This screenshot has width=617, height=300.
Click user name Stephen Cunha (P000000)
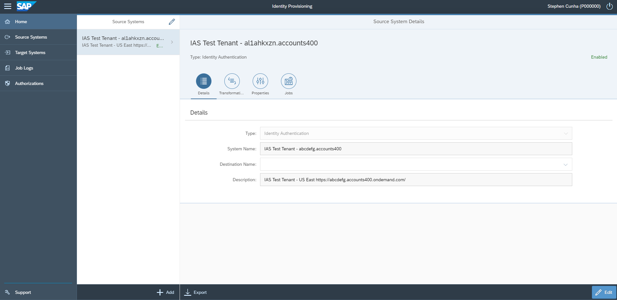574,6
